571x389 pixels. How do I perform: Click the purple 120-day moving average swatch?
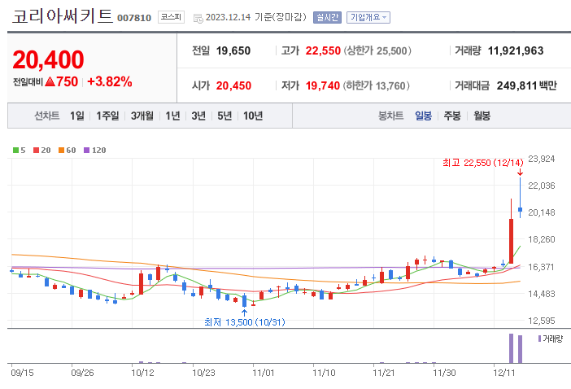(87, 150)
